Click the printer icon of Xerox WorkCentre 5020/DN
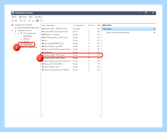The width and height of the screenshot is (167, 132). [x=43, y=70]
